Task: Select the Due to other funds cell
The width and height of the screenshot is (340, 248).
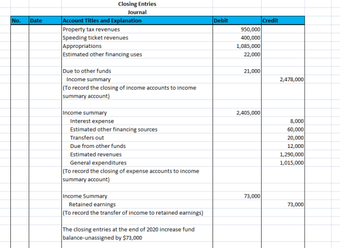Action: click(x=137, y=71)
